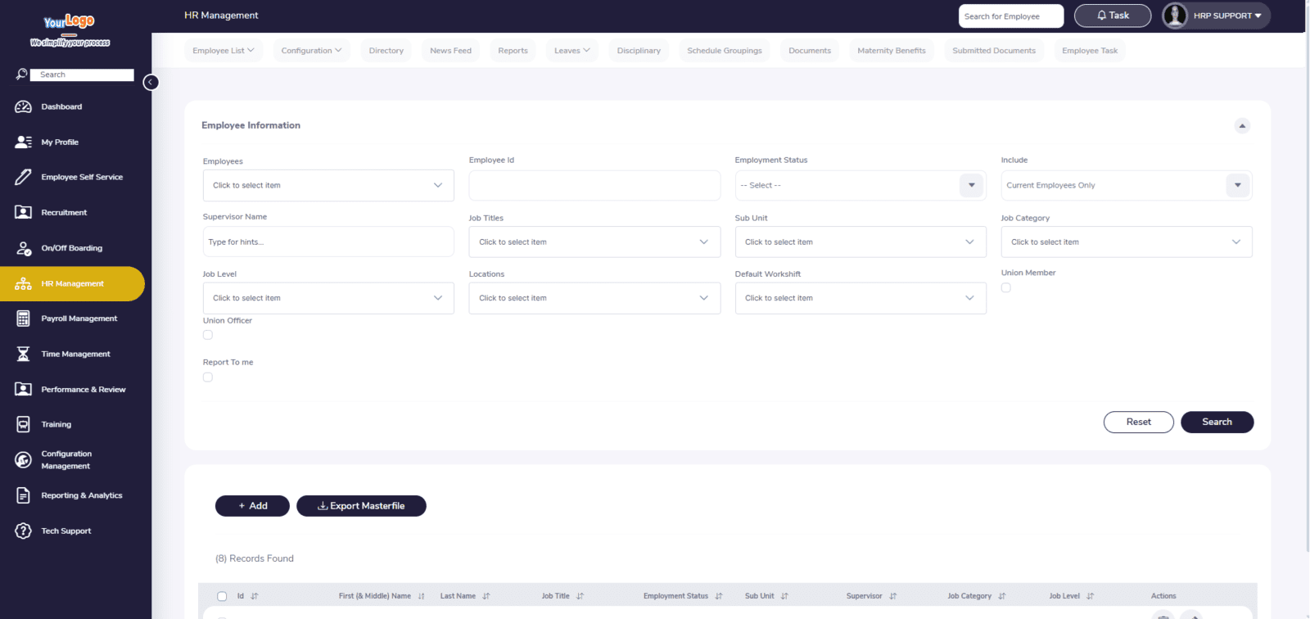Viewport: 1310px width, 619px height.
Task: Focus the Supervisor Name hints field
Action: 328,242
